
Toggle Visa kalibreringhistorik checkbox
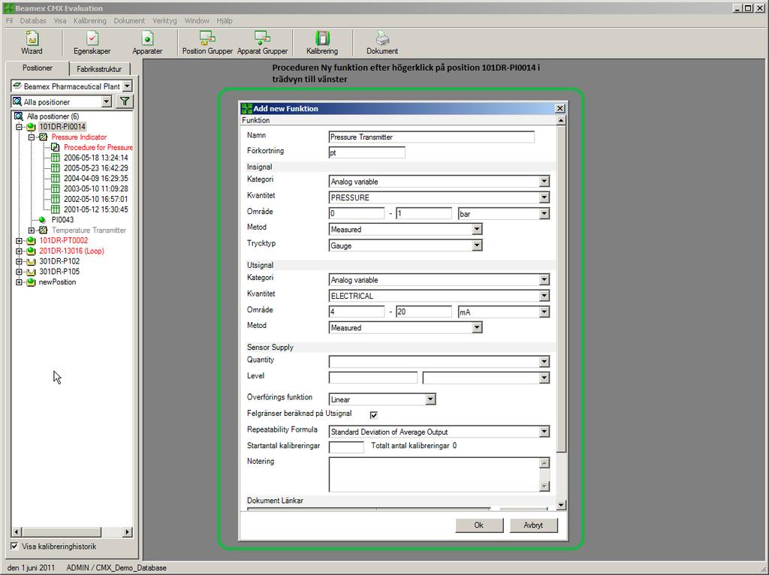pos(15,546)
